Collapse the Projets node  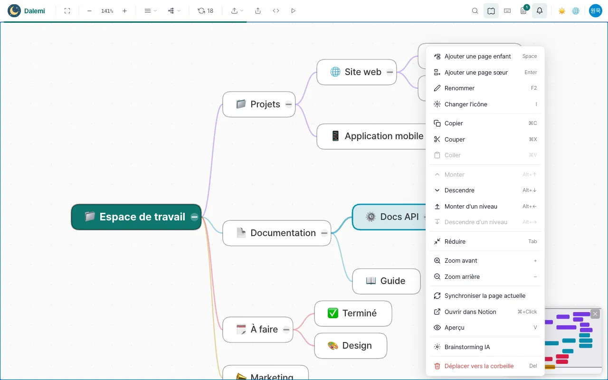(289, 104)
